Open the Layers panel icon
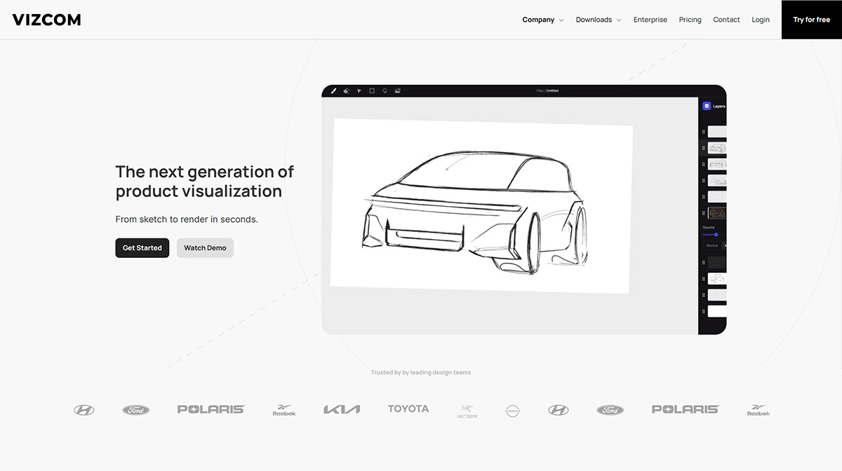This screenshot has height=471, width=842. tap(707, 105)
